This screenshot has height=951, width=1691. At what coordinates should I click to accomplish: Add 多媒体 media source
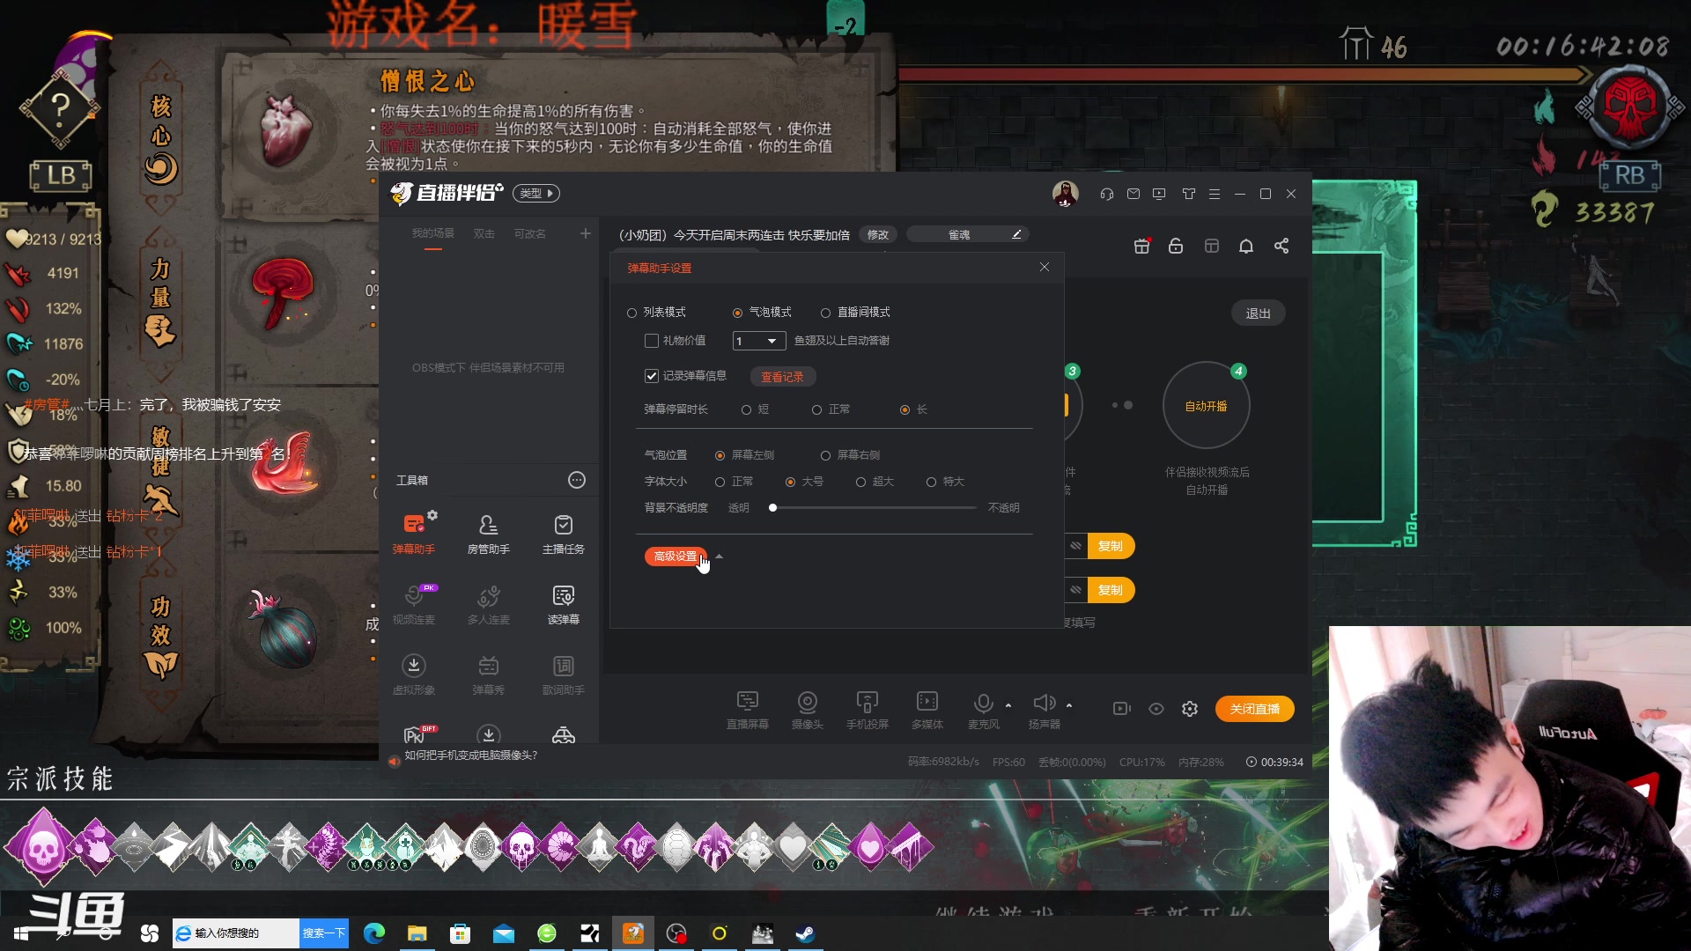point(927,710)
